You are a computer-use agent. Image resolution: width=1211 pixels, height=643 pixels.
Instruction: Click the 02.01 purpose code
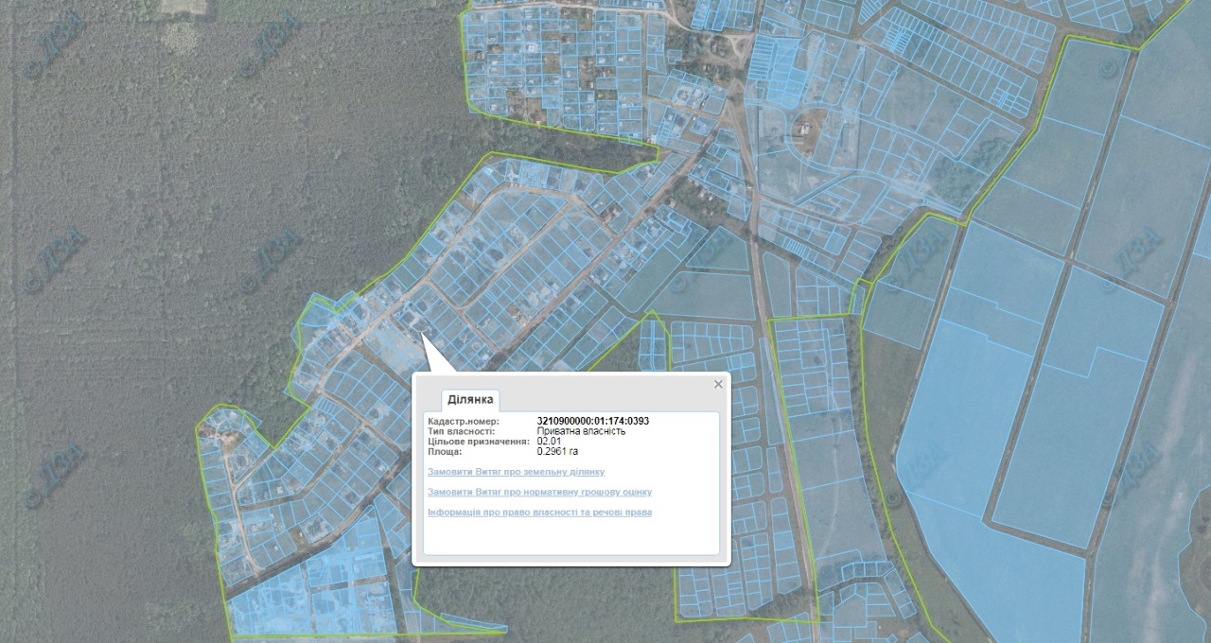pyautogui.click(x=549, y=442)
